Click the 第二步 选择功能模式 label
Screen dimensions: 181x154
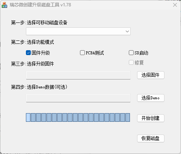33,42
